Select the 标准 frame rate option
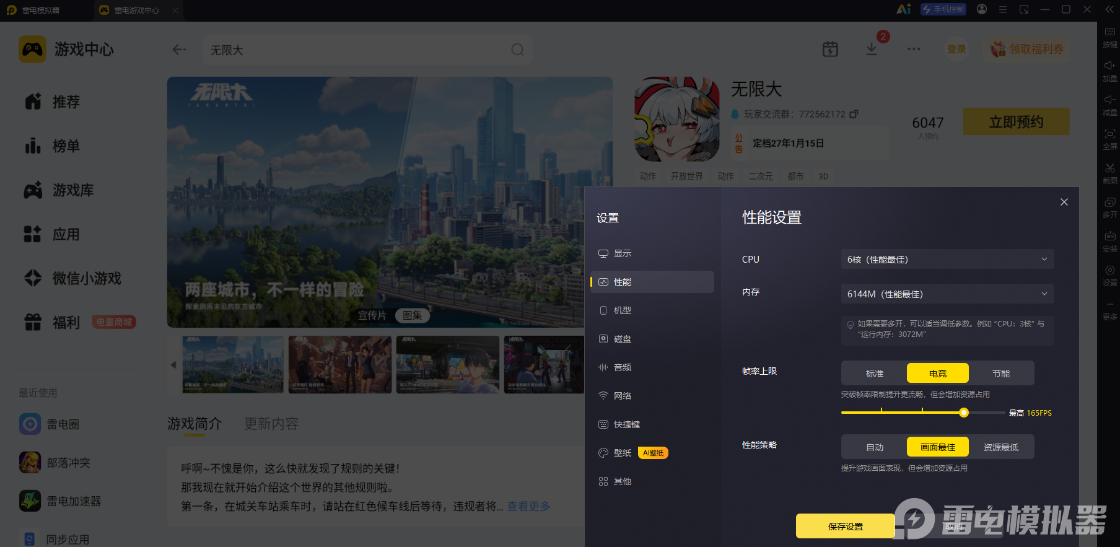Screen dimensions: 1120x547 pos(875,374)
